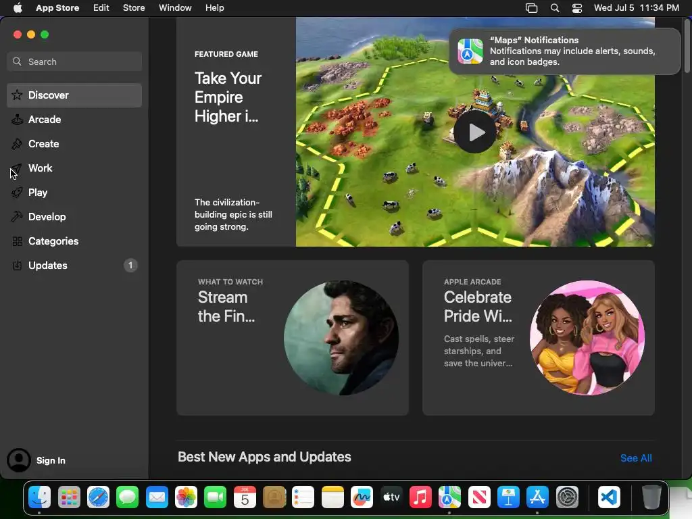Open the Window menu
The width and height of the screenshot is (692, 519).
(x=175, y=8)
